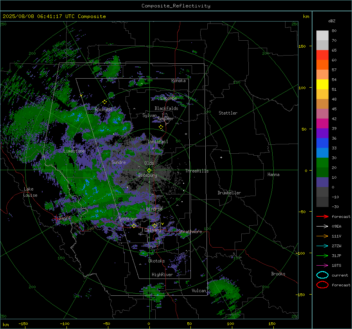Click the Brooks label

278,274
